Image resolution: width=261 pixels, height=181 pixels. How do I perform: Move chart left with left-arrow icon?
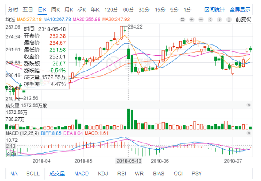210,20
